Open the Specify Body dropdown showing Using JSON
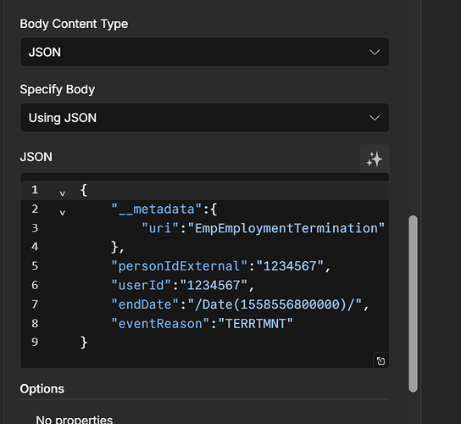Viewport: 461px width, 424px height. click(x=204, y=118)
